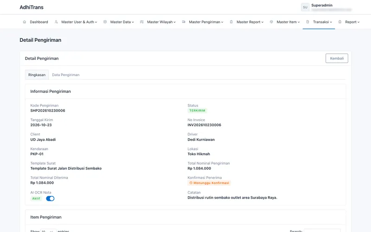Toggle the AI OCR Nota switch

coord(50,199)
